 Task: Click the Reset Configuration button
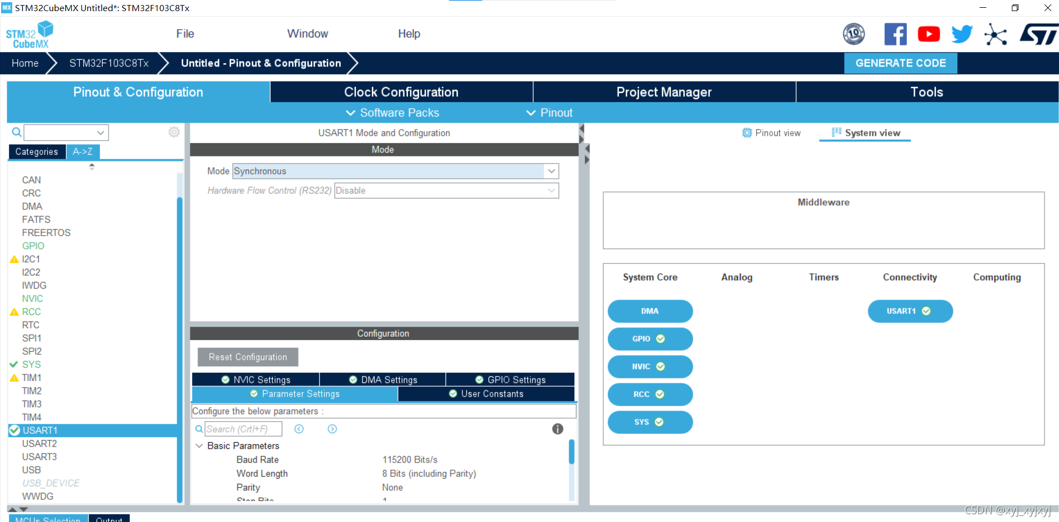pos(248,357)
